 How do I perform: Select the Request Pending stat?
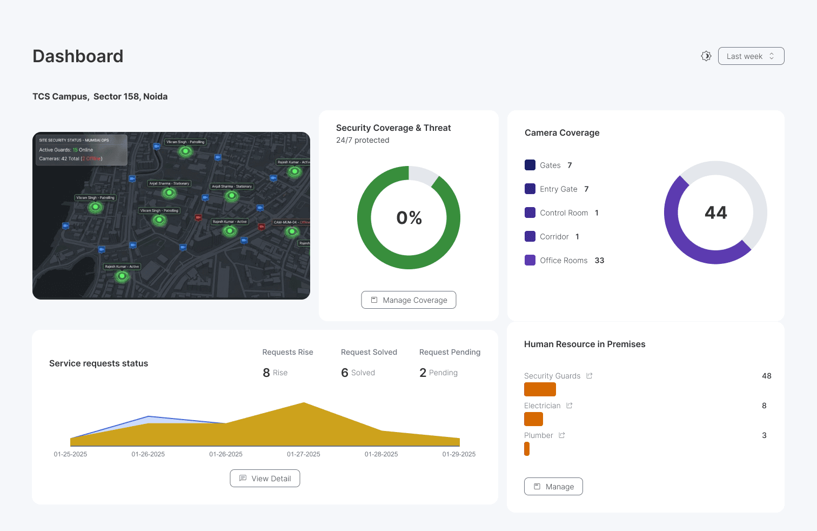click(450, 362)
